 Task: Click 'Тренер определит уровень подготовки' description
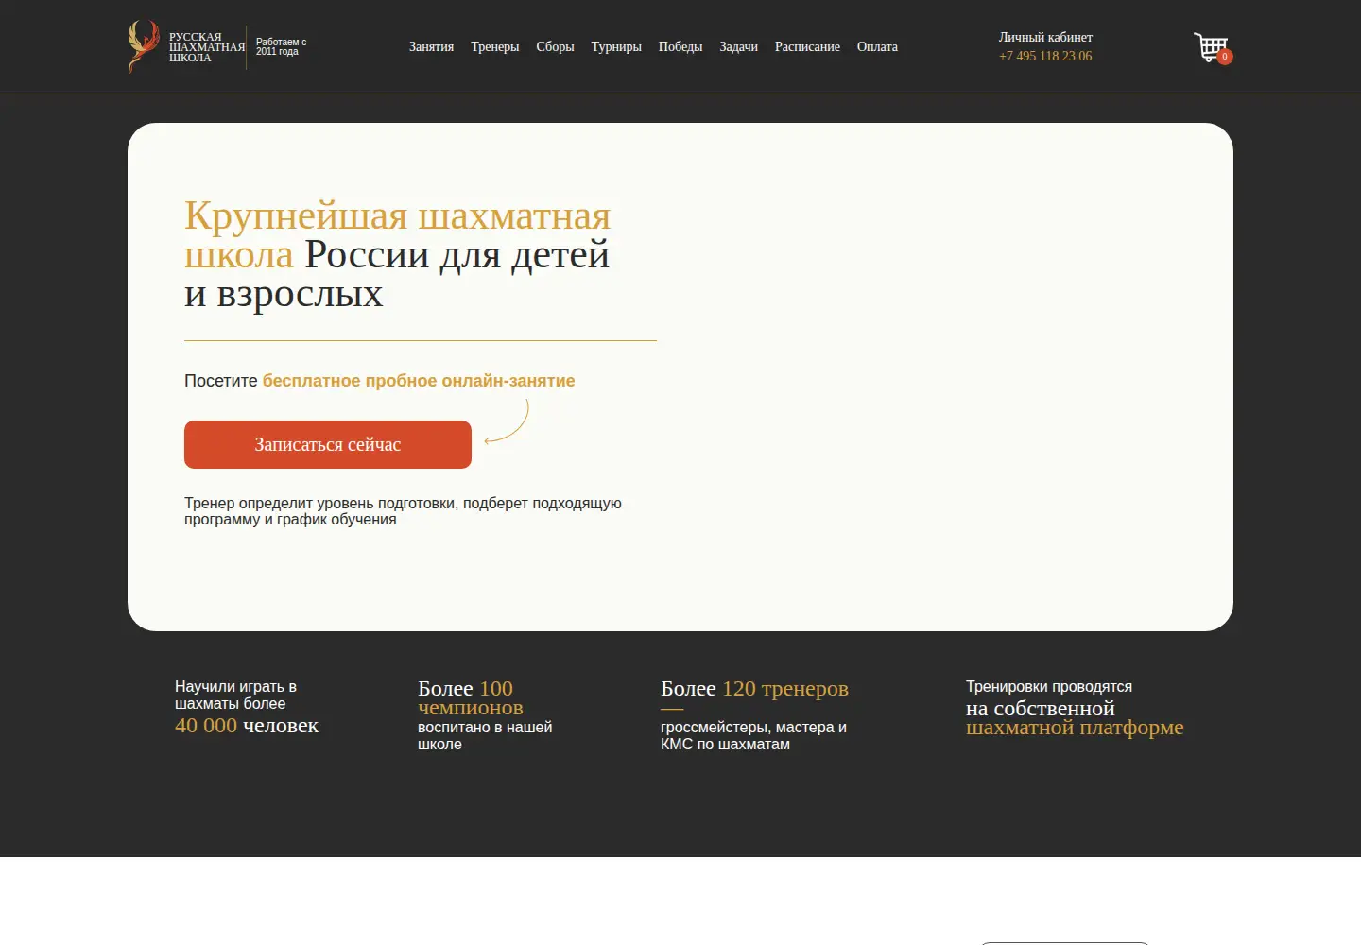403,511
